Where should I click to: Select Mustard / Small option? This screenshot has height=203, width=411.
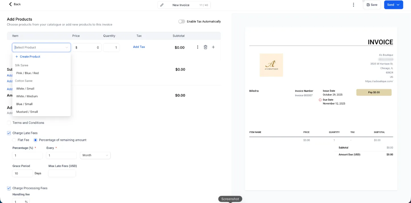42,112
